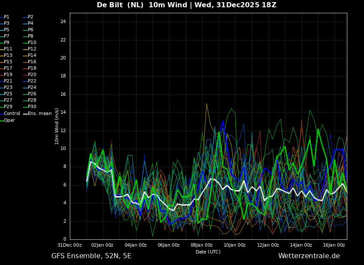This screenshot has width=364, height=265.
Task: Click the P25 legend label
Action: (x=6, y=94)
